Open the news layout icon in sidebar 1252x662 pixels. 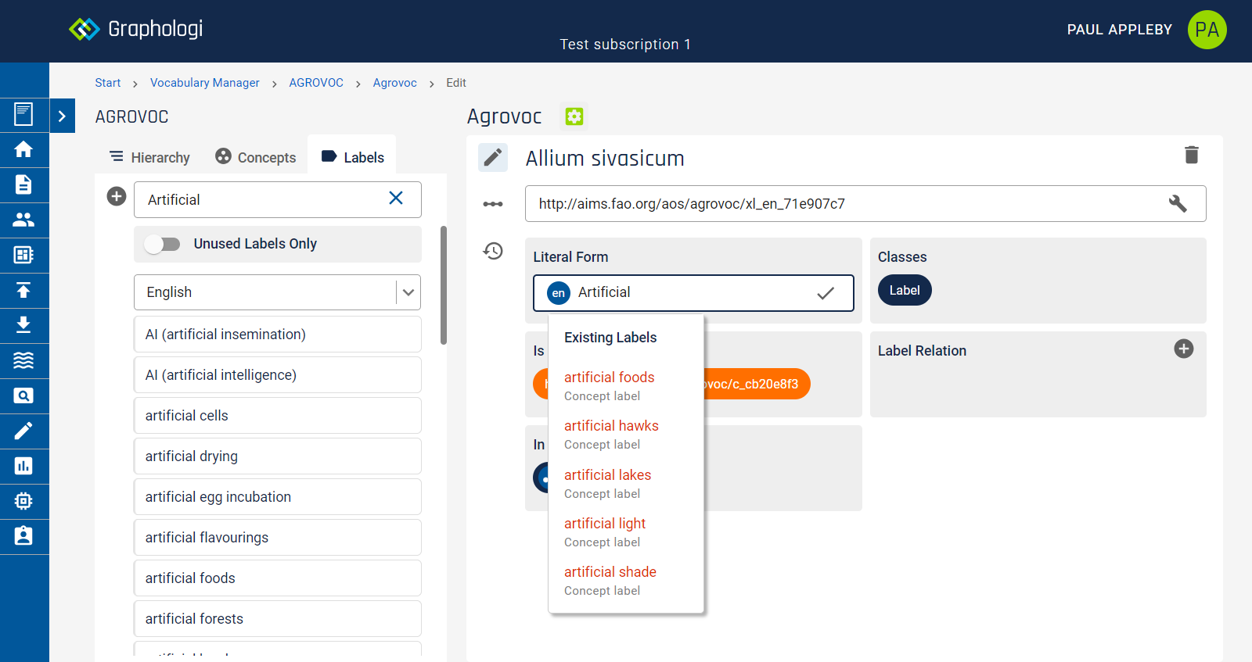click(x=23, y=255)
